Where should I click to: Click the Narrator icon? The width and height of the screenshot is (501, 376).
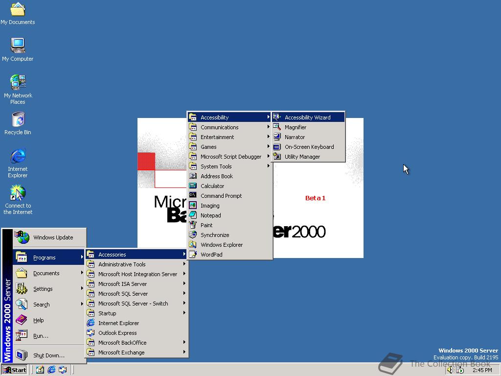tap(277, 137)
